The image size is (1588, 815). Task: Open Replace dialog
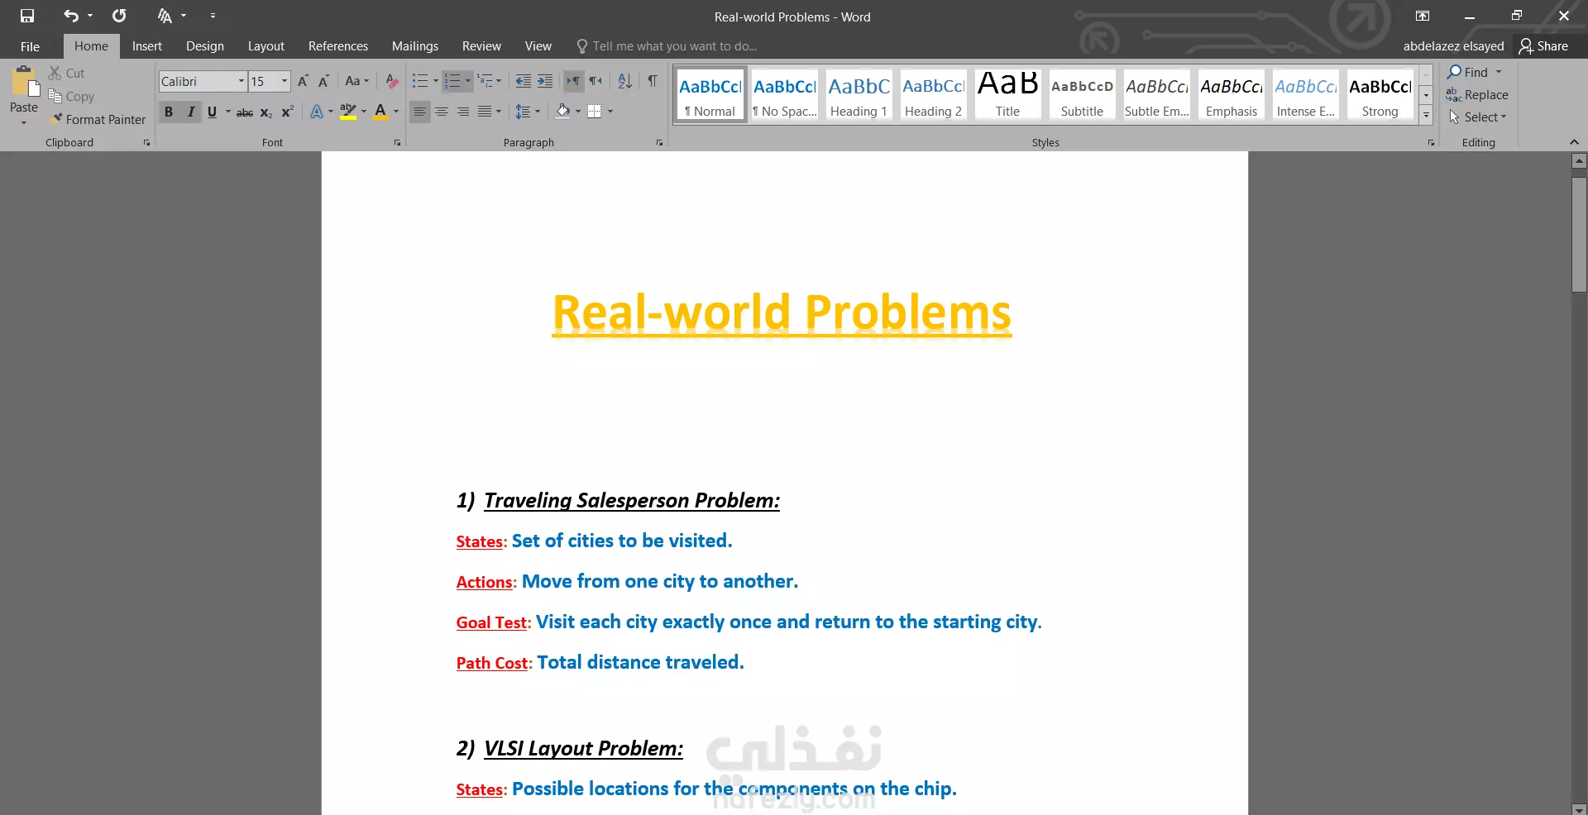pos(1477,95)
